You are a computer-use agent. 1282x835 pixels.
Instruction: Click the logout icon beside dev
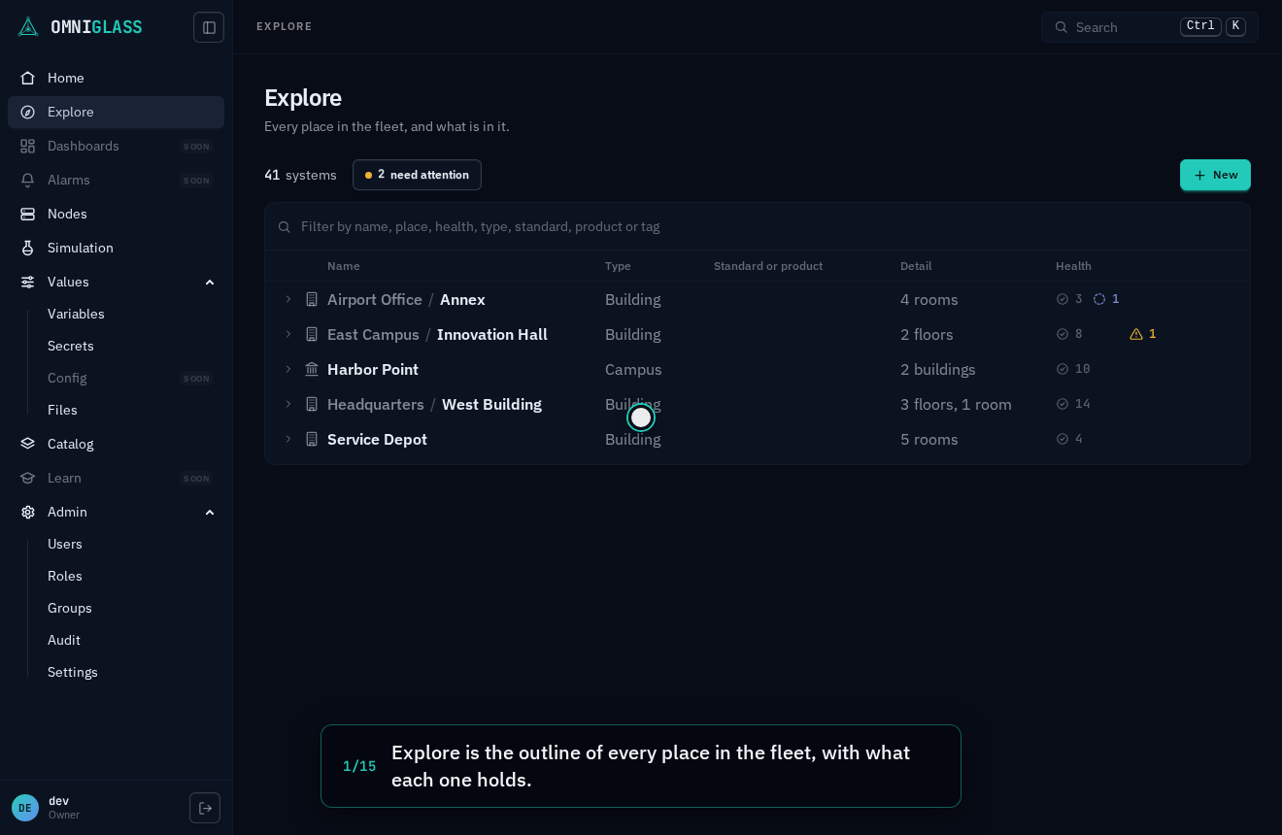205,808
